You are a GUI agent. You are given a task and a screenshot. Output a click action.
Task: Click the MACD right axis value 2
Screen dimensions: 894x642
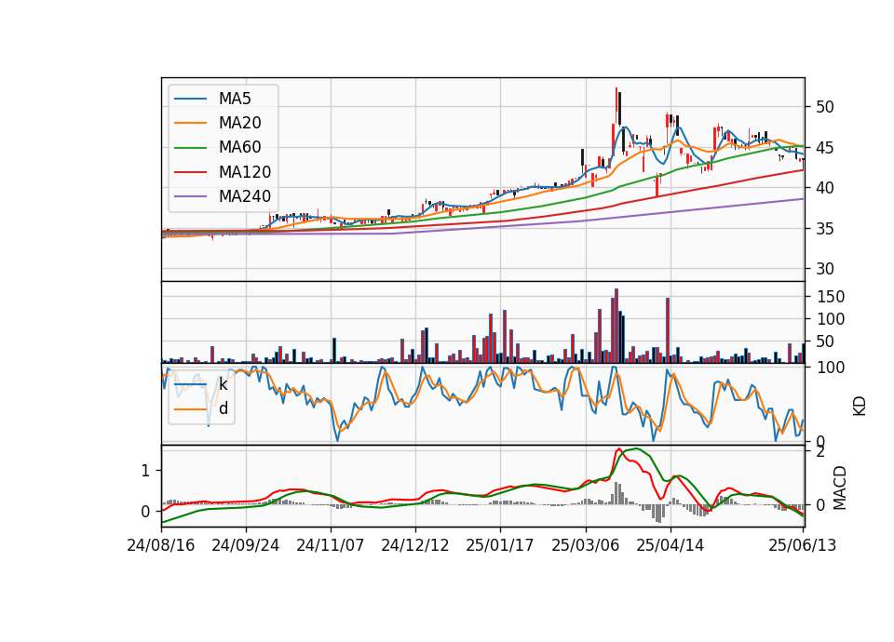(x=820, y=452)
